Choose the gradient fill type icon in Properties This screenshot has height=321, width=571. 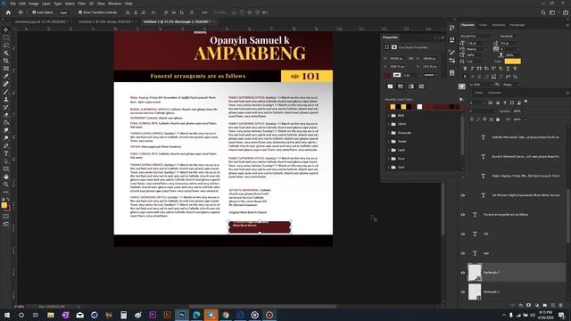click(410, 86)
